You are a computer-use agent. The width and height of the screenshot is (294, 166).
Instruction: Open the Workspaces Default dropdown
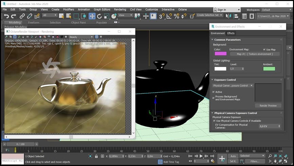[x=277, y=10]
